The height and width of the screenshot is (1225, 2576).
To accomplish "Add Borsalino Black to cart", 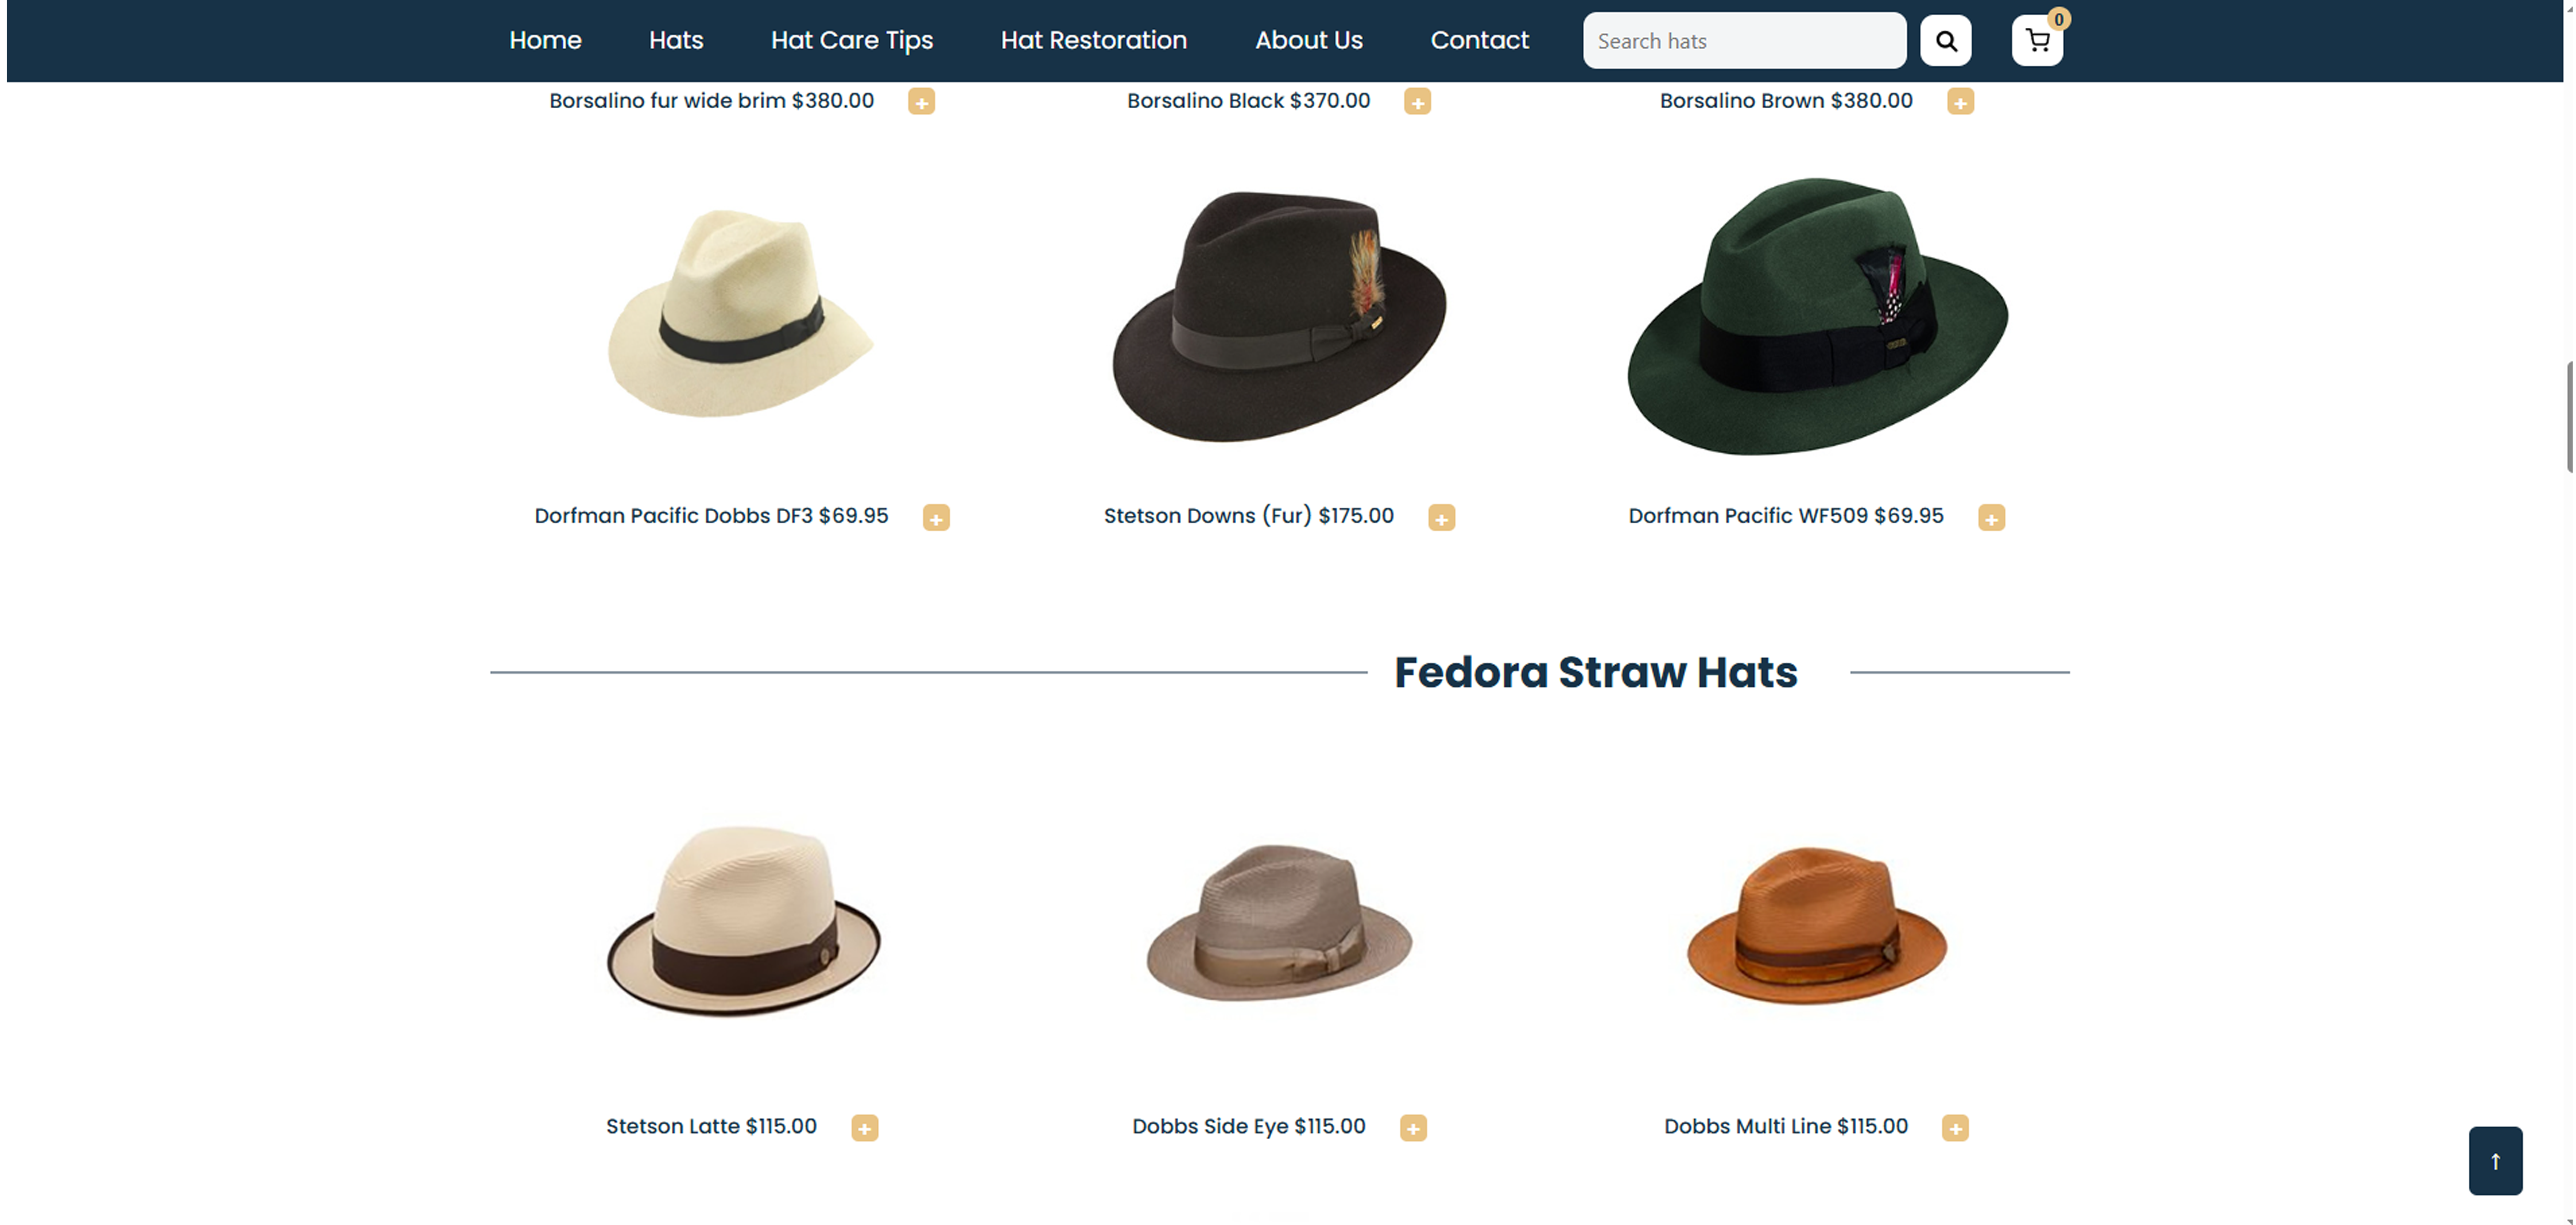I will click(x=1417, y=102).
